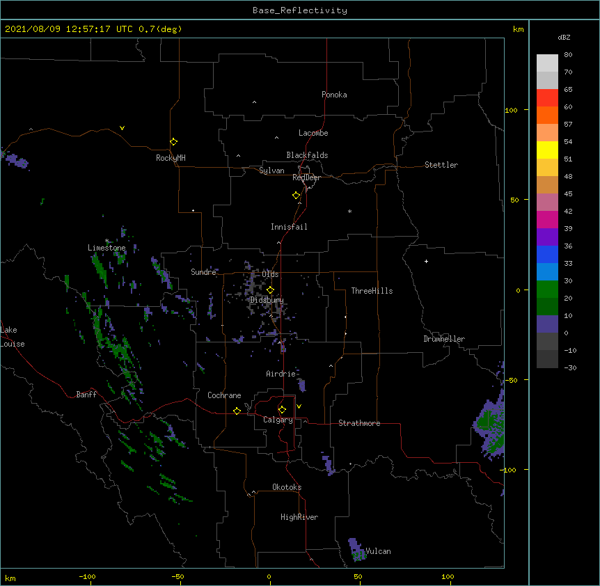Click the HighRiver label
This screenshot has width=600, height=586.
click(299, 517)
